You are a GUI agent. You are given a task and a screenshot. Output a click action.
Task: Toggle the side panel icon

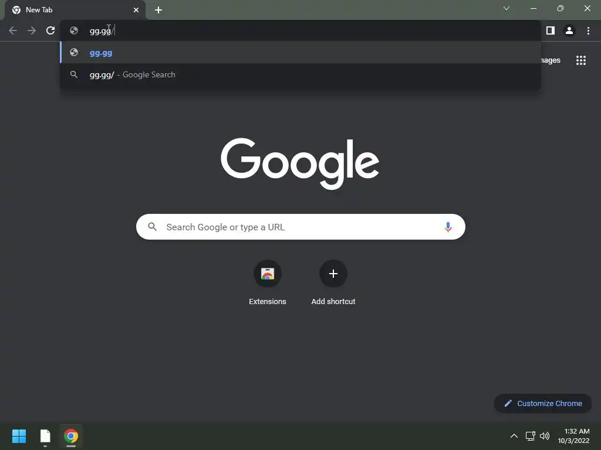551,30
